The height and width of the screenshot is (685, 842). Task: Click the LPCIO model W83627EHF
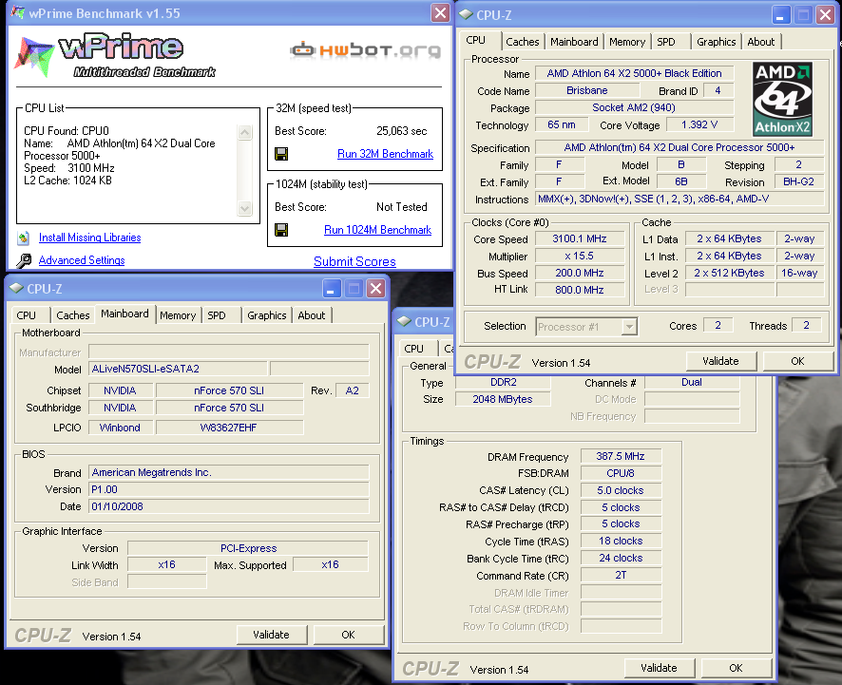(x=229, y=428)
